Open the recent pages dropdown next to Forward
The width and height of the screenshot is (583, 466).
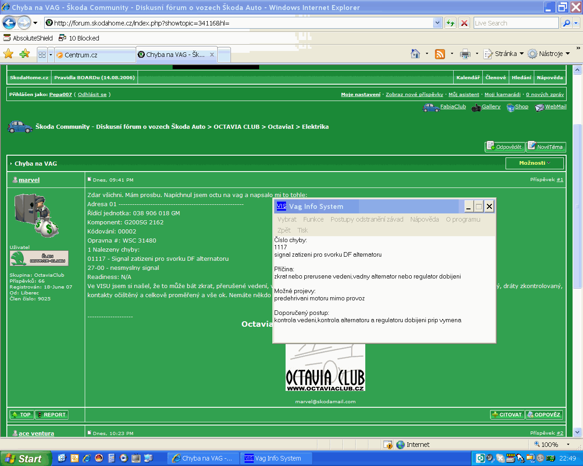coord(35,23)
